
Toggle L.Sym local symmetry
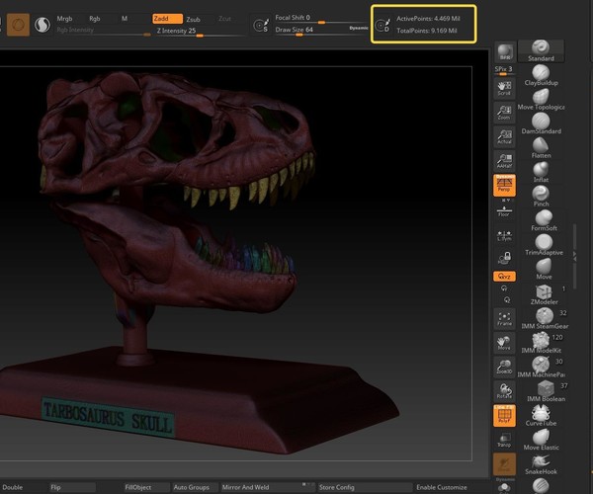(504, 236)
